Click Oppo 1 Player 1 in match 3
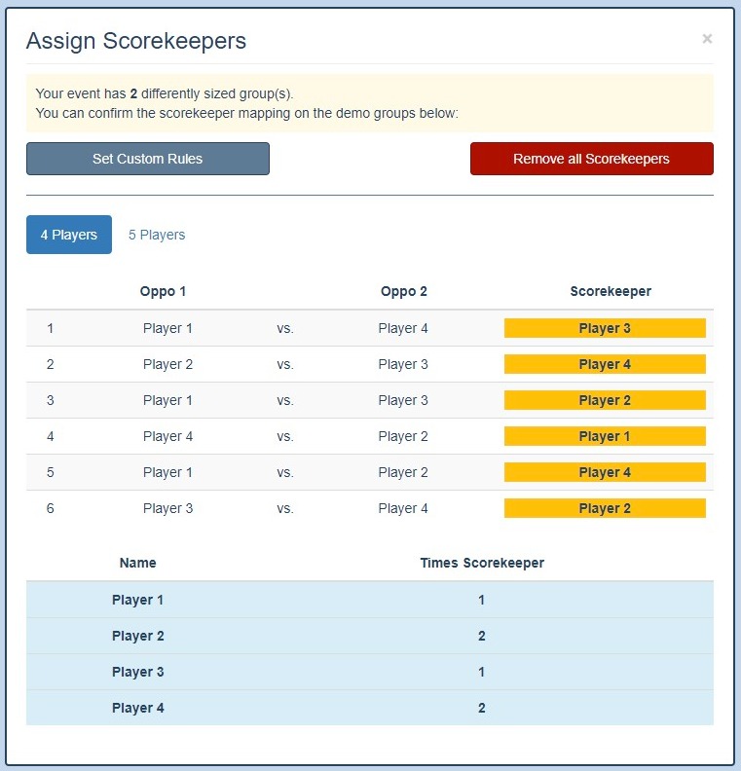The image size is (741, 771). pyautogui.click(x=167, y=400)
